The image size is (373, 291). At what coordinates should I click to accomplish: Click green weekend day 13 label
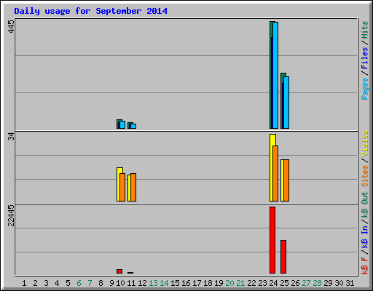pos(153,283)
